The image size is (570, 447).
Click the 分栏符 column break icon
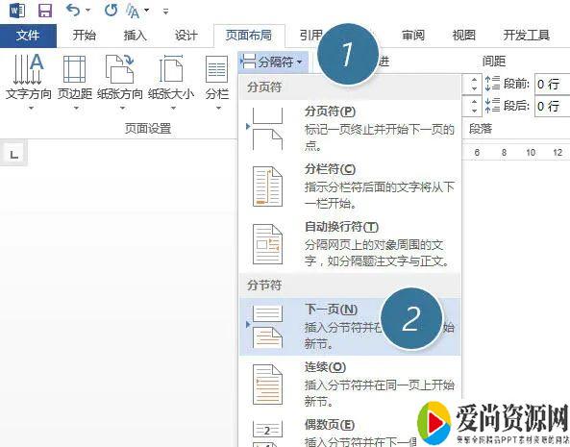click(x=267, y=186)
